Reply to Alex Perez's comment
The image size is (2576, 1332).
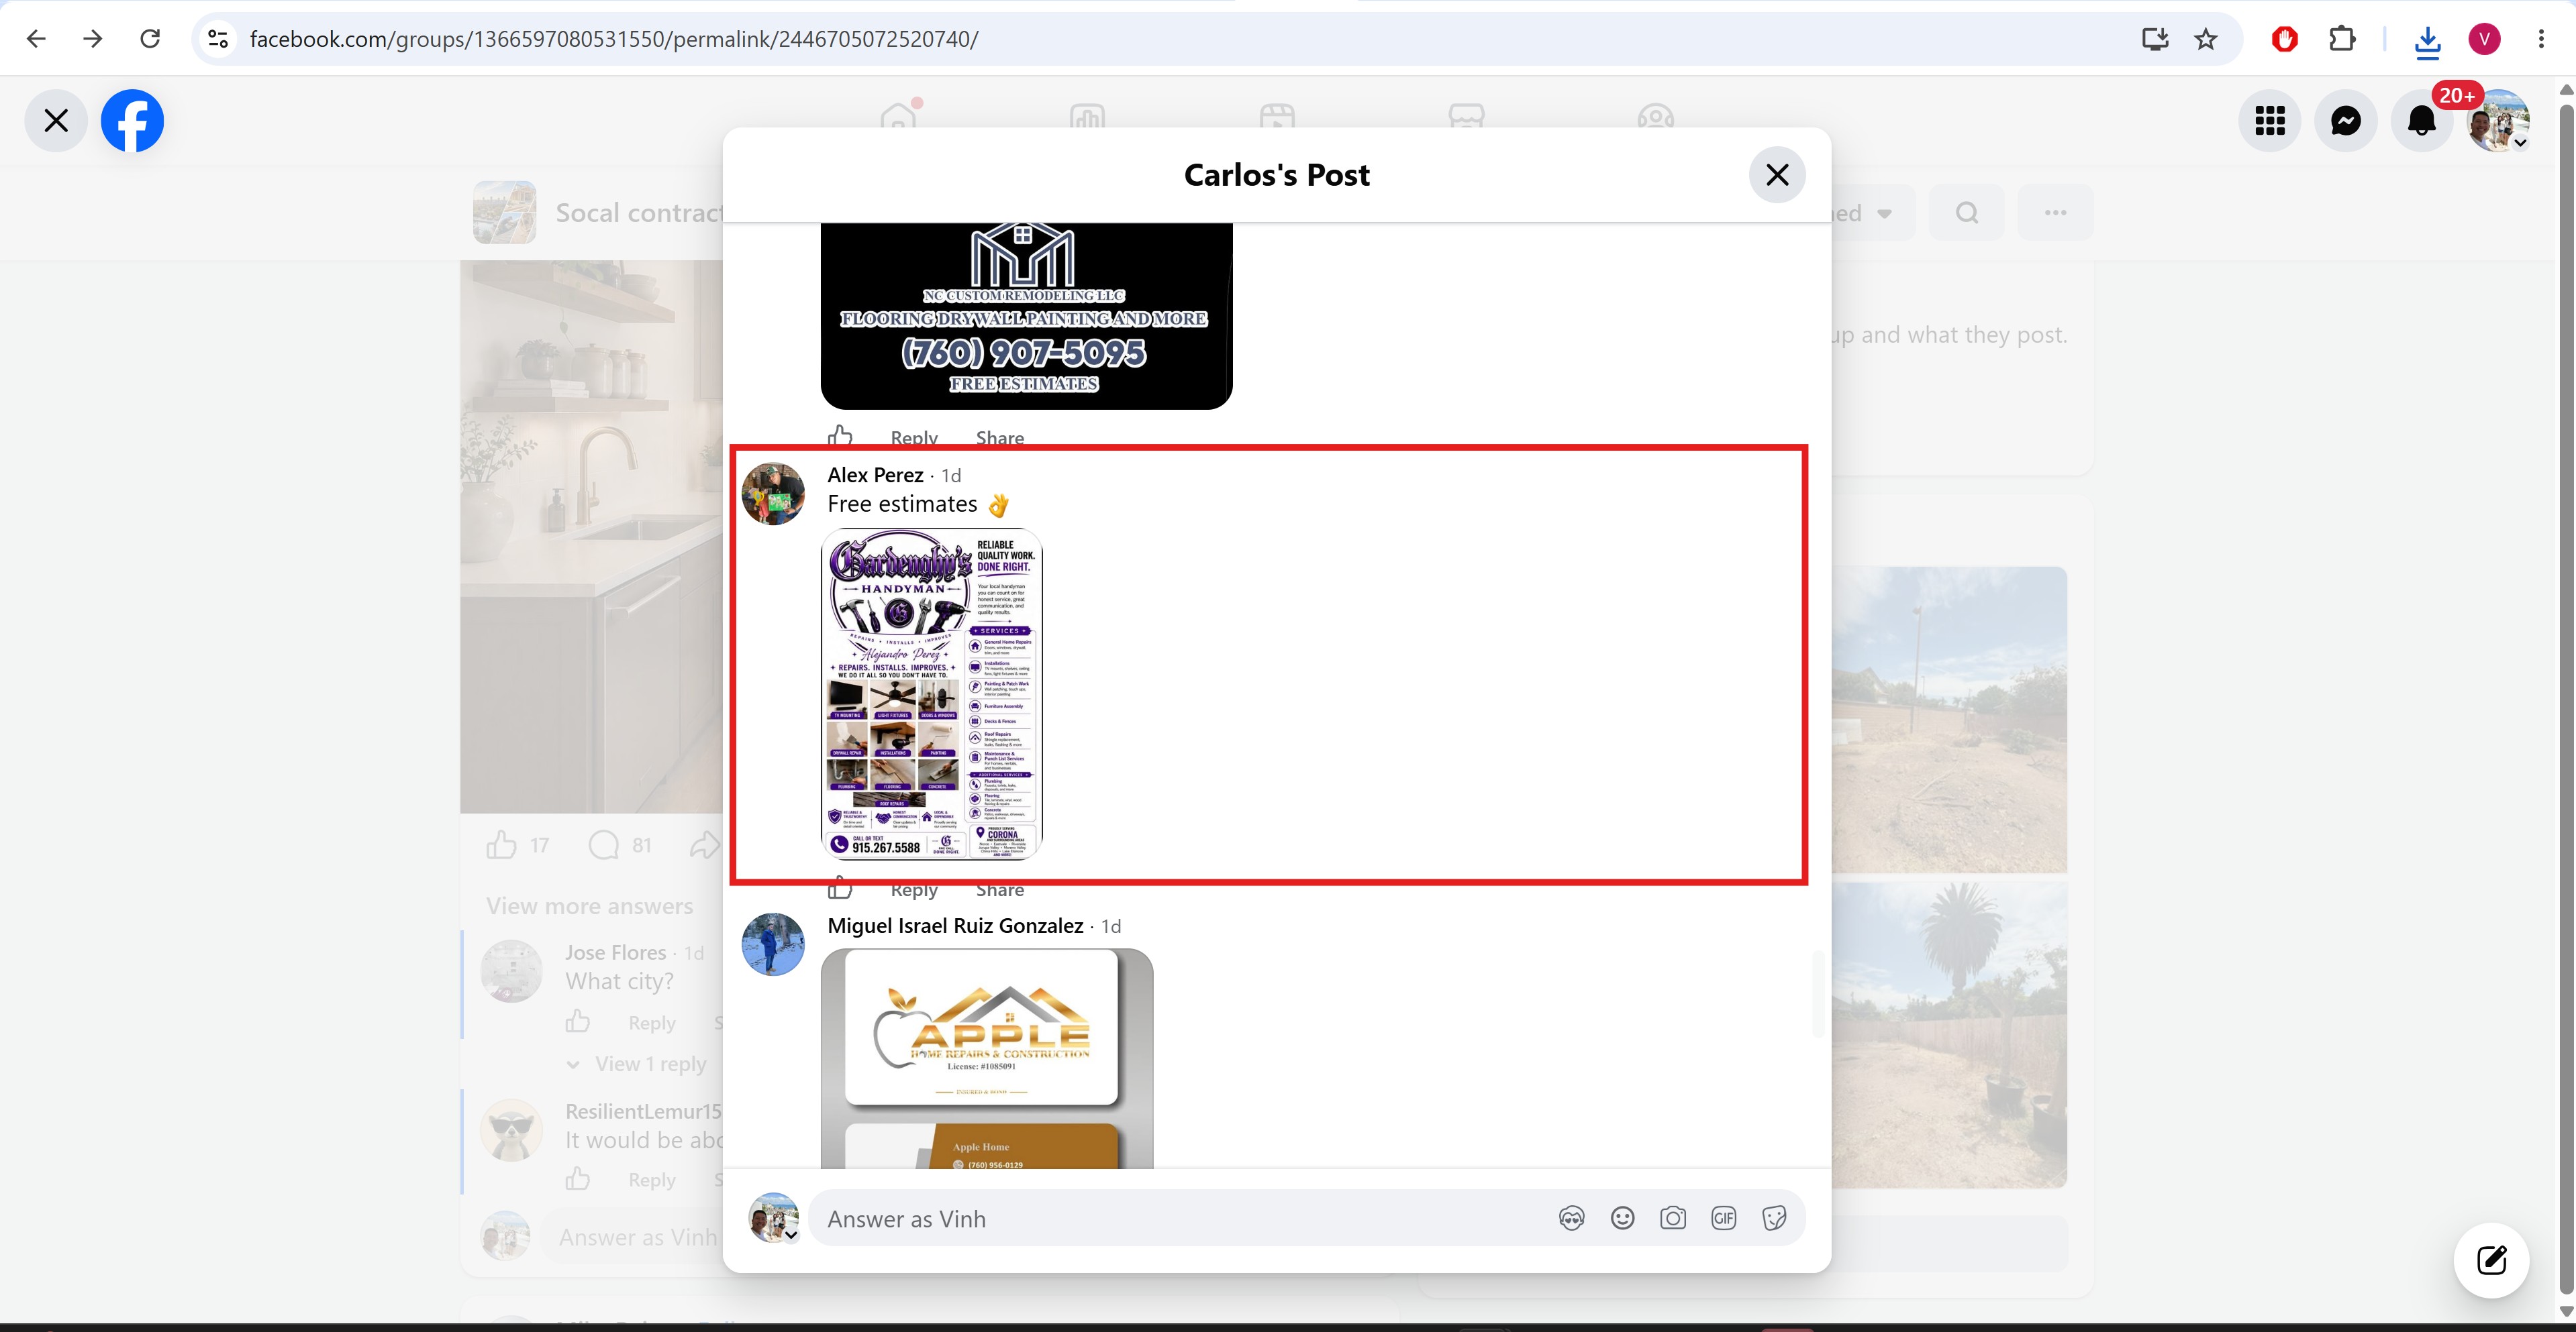pos(914,889)
